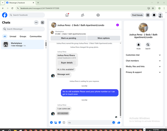
Task: Open the account profile avatar menu
Action: [x=160, y=15]
